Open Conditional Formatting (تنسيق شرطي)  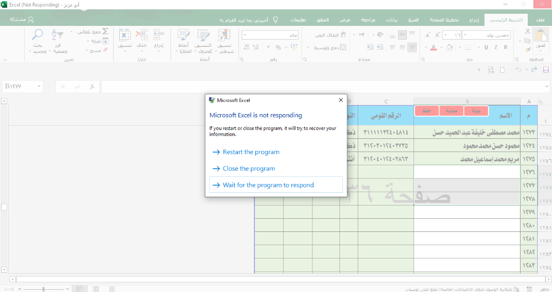[x=224, y=41]
